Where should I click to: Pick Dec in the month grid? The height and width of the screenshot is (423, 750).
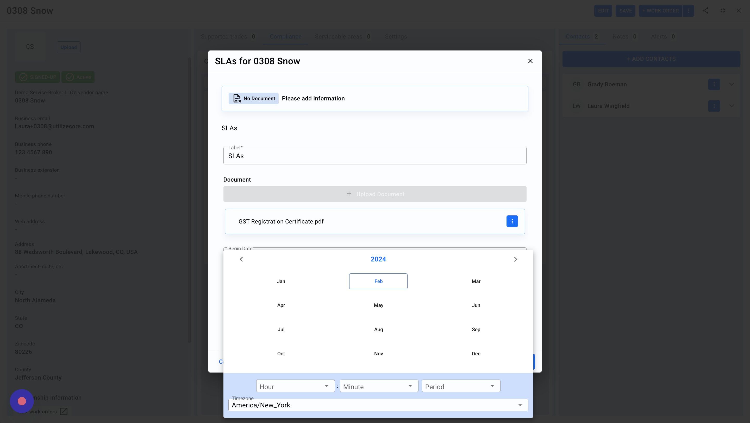pos(476,354)
